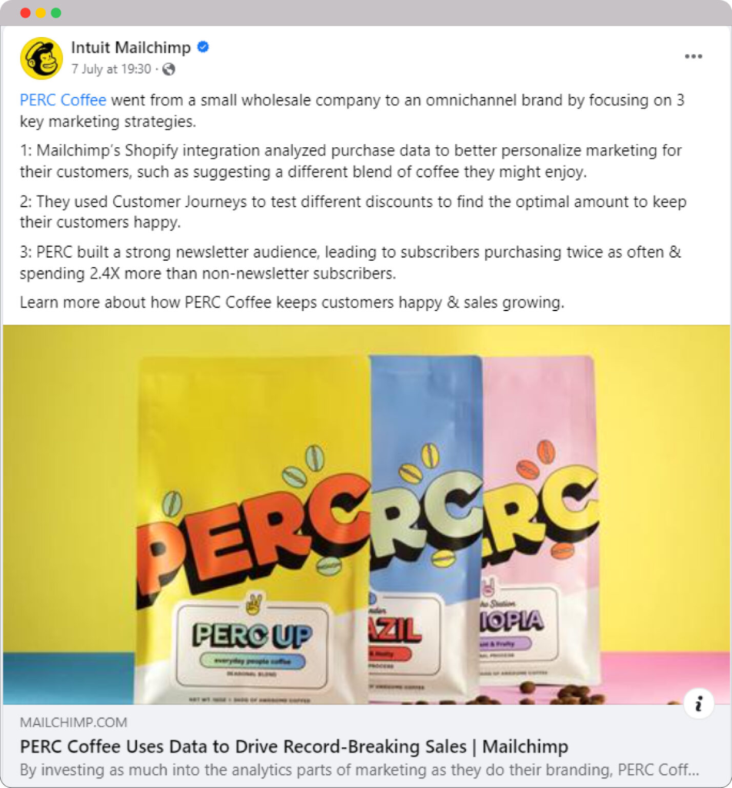Image resolution: width=732 pixels, height=788 pixels.
Task: Open the three-dot post options menu
Action: click(x=694, y=56)
